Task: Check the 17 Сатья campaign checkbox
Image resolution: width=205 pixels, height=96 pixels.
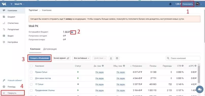Action: point(31,84)
